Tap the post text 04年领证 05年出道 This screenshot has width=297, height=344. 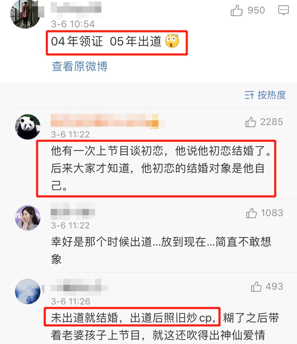pyautogui.click(x=106, y=41)
